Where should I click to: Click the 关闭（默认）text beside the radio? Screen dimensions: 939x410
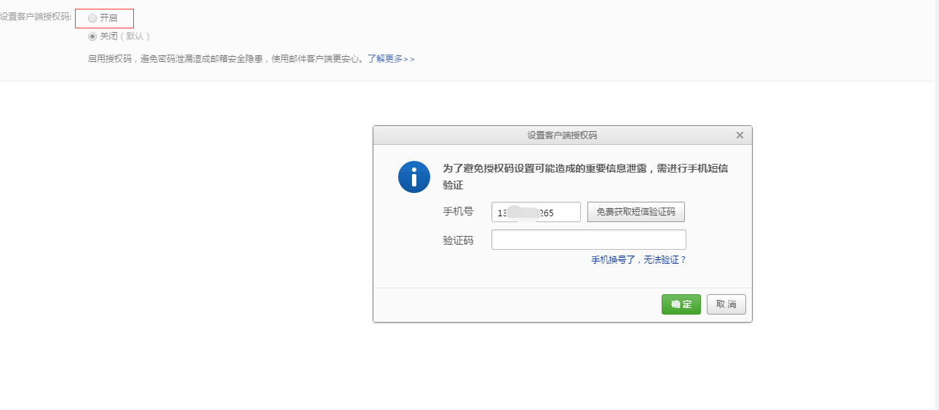pos(124,36)
